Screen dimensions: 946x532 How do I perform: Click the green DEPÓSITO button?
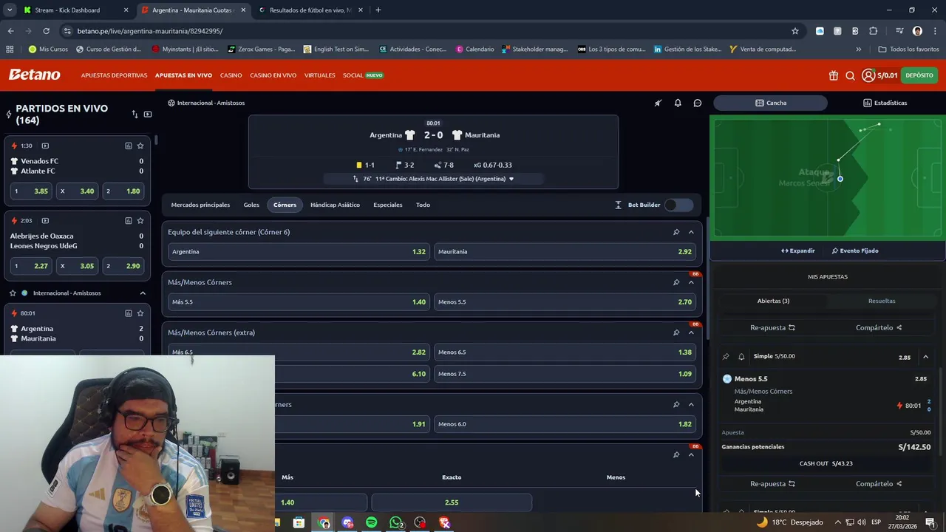pos(919,75)
